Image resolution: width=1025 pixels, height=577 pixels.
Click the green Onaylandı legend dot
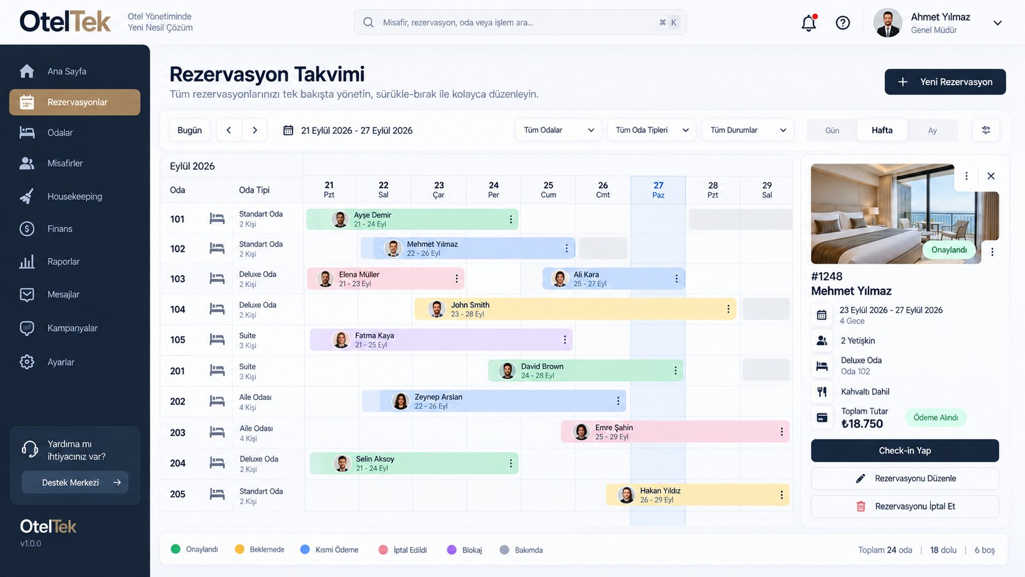(x=175, y=549)
